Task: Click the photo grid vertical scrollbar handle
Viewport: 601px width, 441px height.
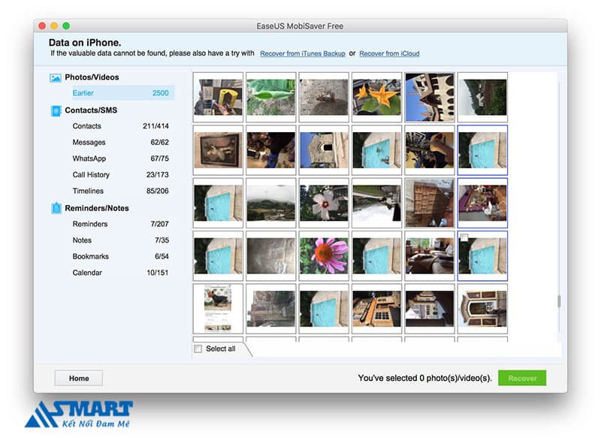Action: pos(557,301)
